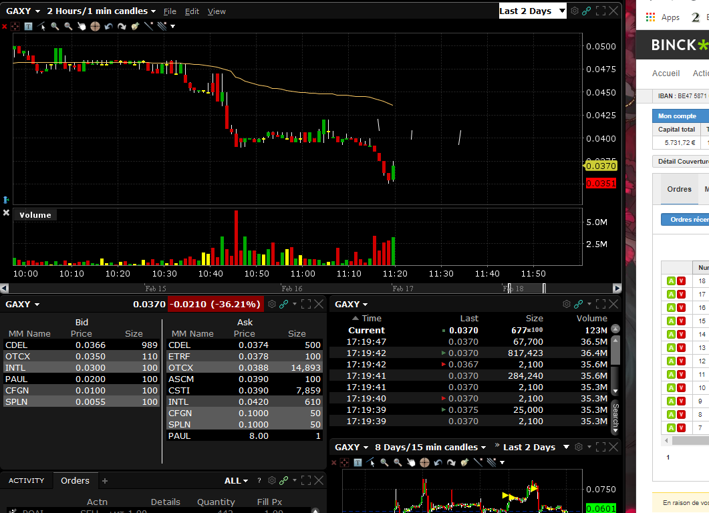709x513 pixels.
Task: Toggle the chain link icon on top chart
Action: tap(586, 11)
